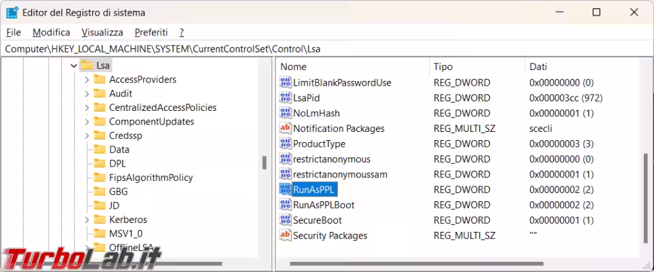The height and width of the screenshot is (272, 654).
Task: Click the AccessProviders folder icon
Action: point(99,80)
